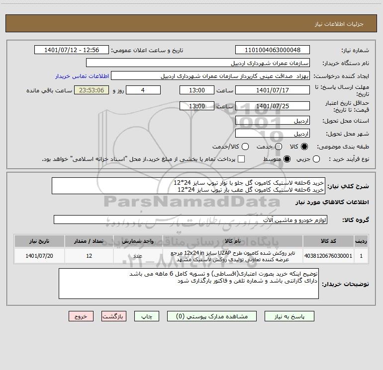
Task: Click the general need description text box
Action: point(189,186)
